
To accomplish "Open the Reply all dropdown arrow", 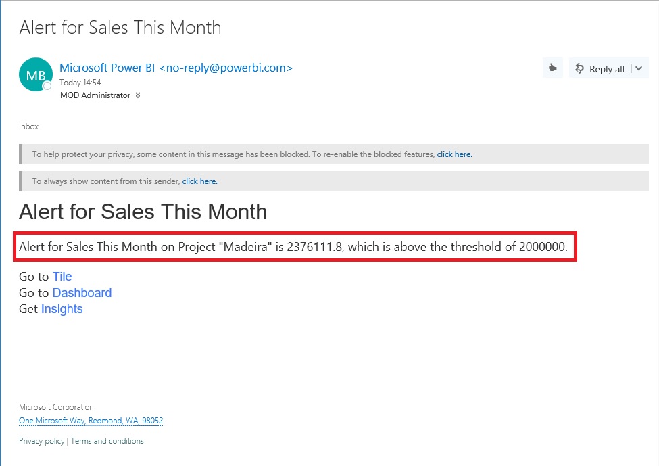I will tap(638, 68).
